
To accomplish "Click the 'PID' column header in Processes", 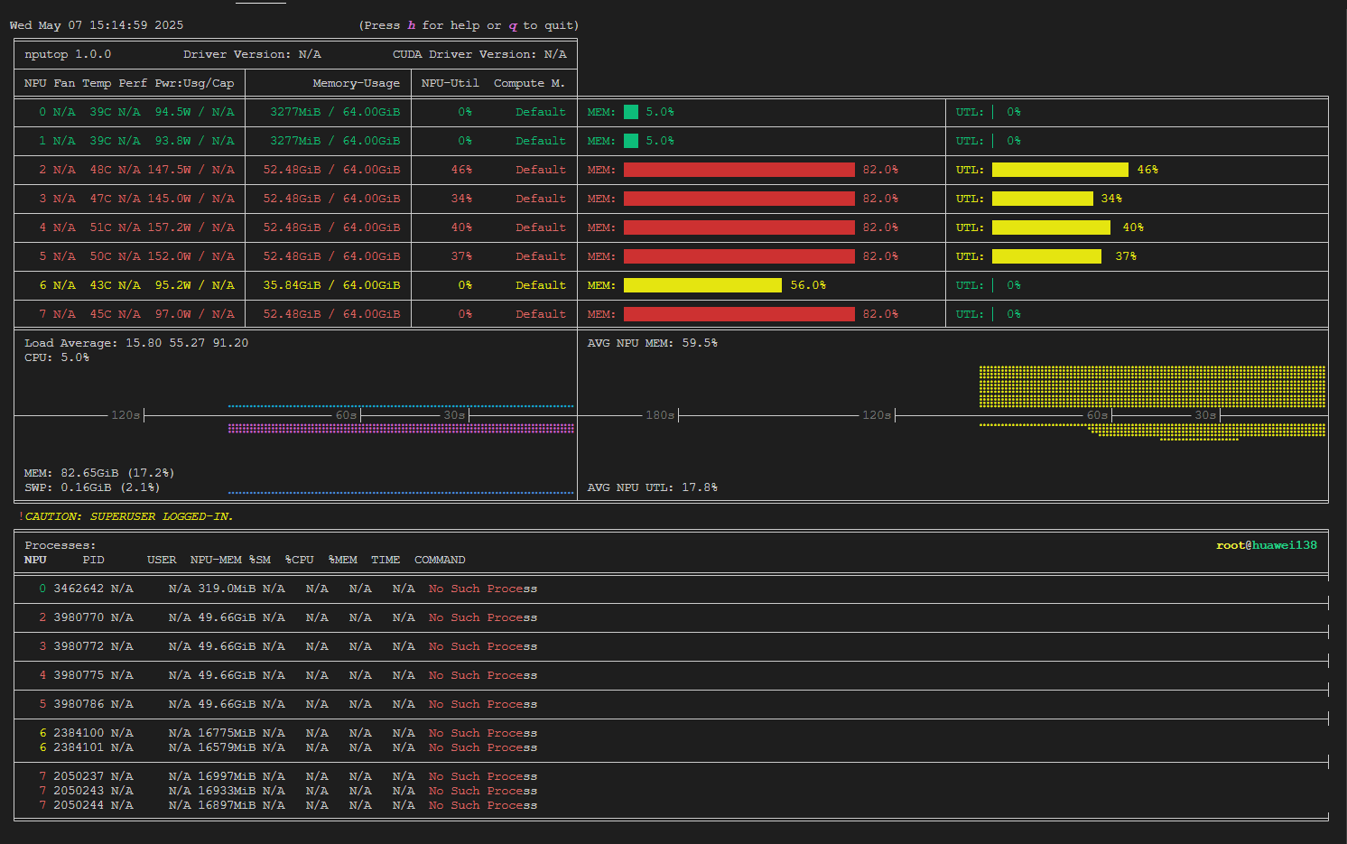I will tap(93, 560).
